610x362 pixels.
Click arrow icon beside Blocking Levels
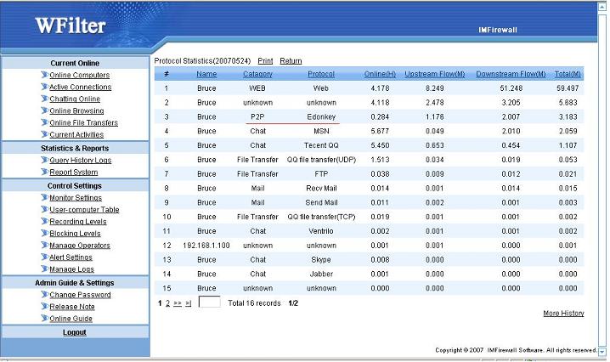(45, 233)
